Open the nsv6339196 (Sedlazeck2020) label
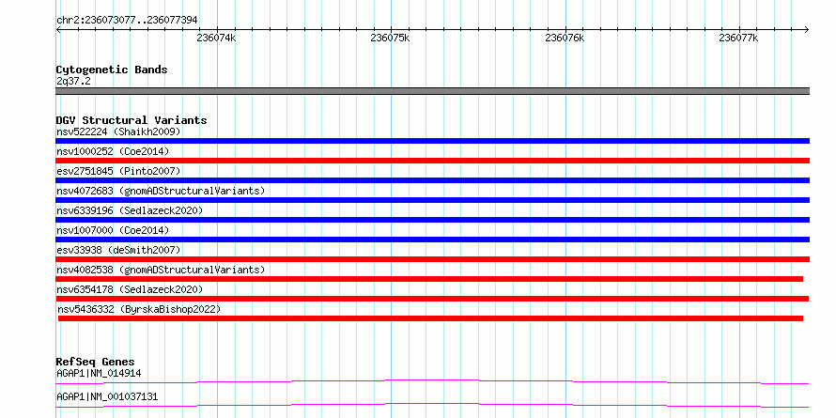Screen dimensions: 836x418 (x=130, y=210)
